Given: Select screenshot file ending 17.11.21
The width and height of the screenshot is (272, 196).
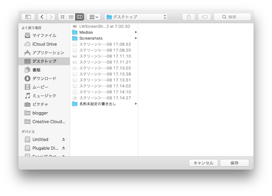Looking at the screenshot, I should (104, 62).
